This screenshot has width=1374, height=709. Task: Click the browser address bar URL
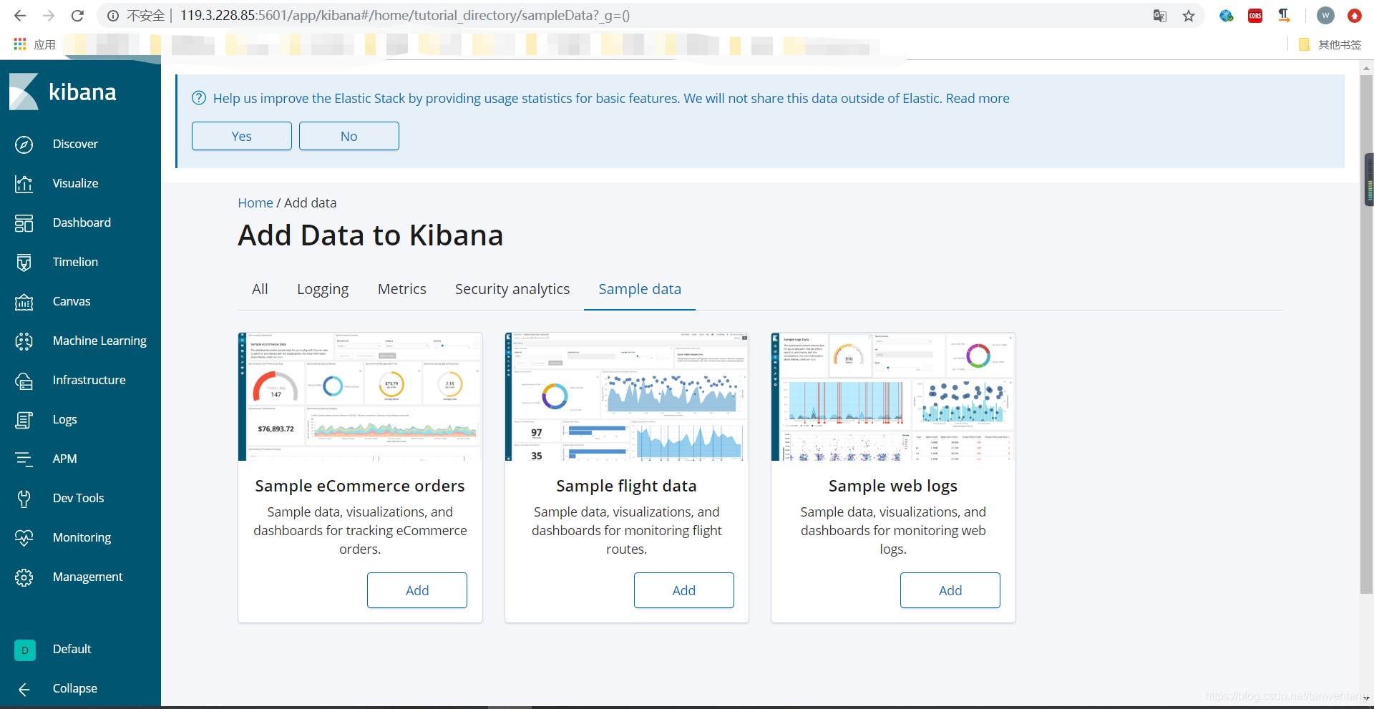pos(404,16)
